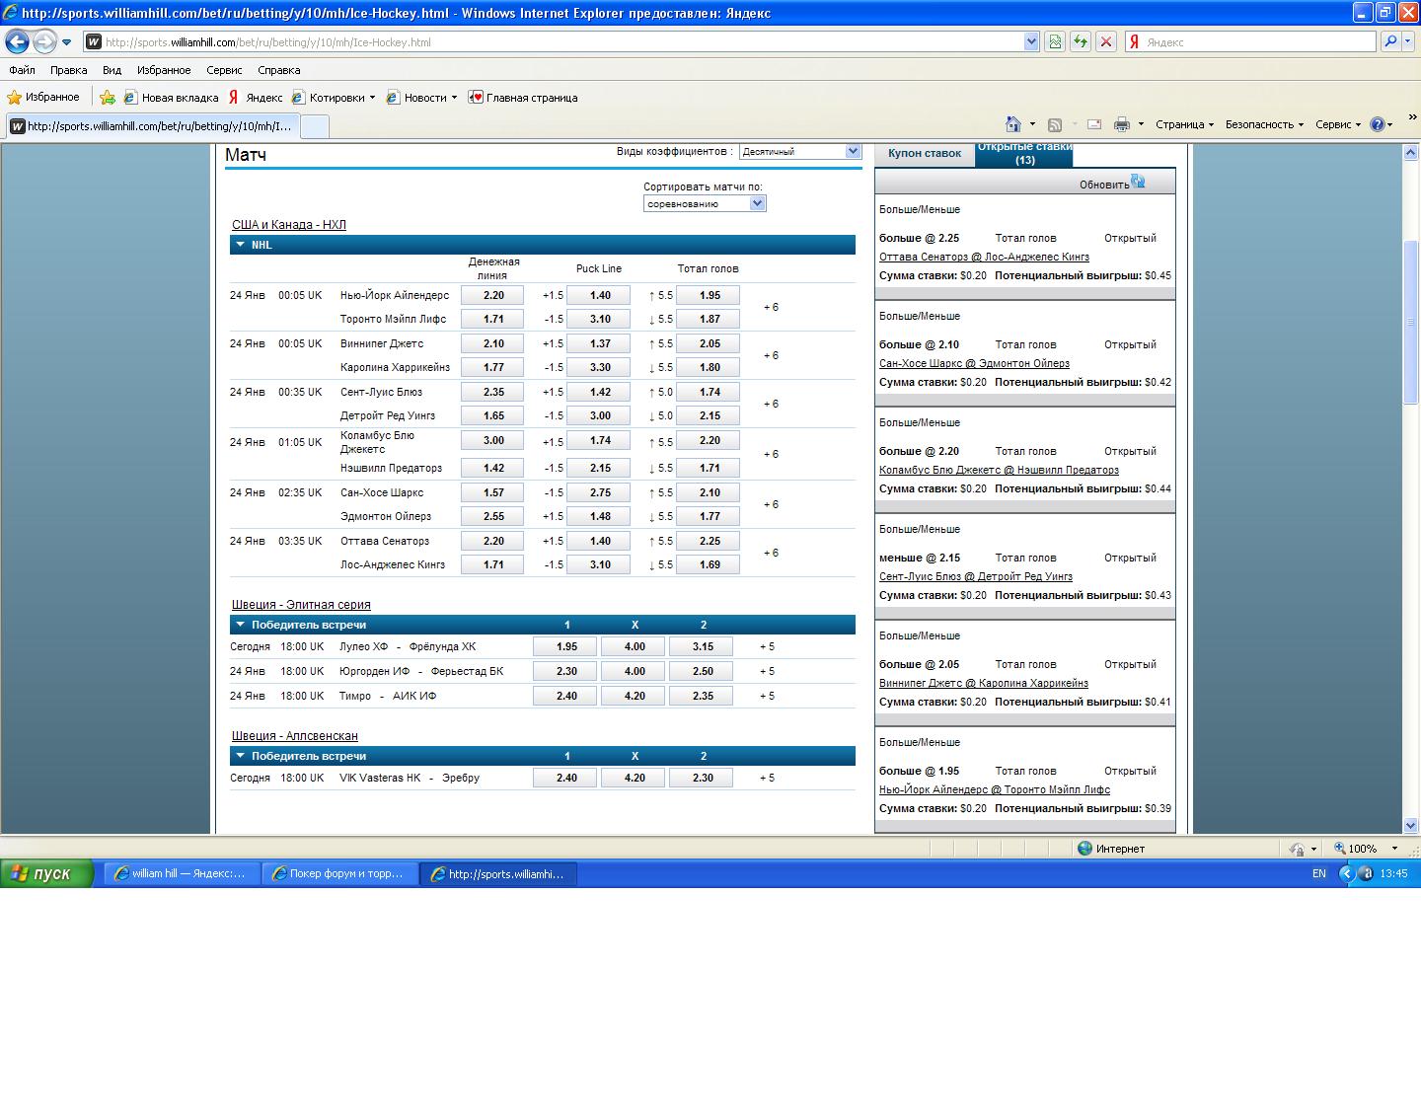Click the Yandex search magnifier icon
1421x1119 pixels.
pos(1390,41)
